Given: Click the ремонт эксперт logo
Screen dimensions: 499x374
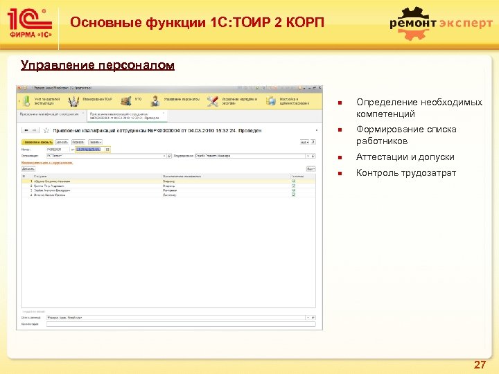Looking at the screenshot, I should point(441,24).
